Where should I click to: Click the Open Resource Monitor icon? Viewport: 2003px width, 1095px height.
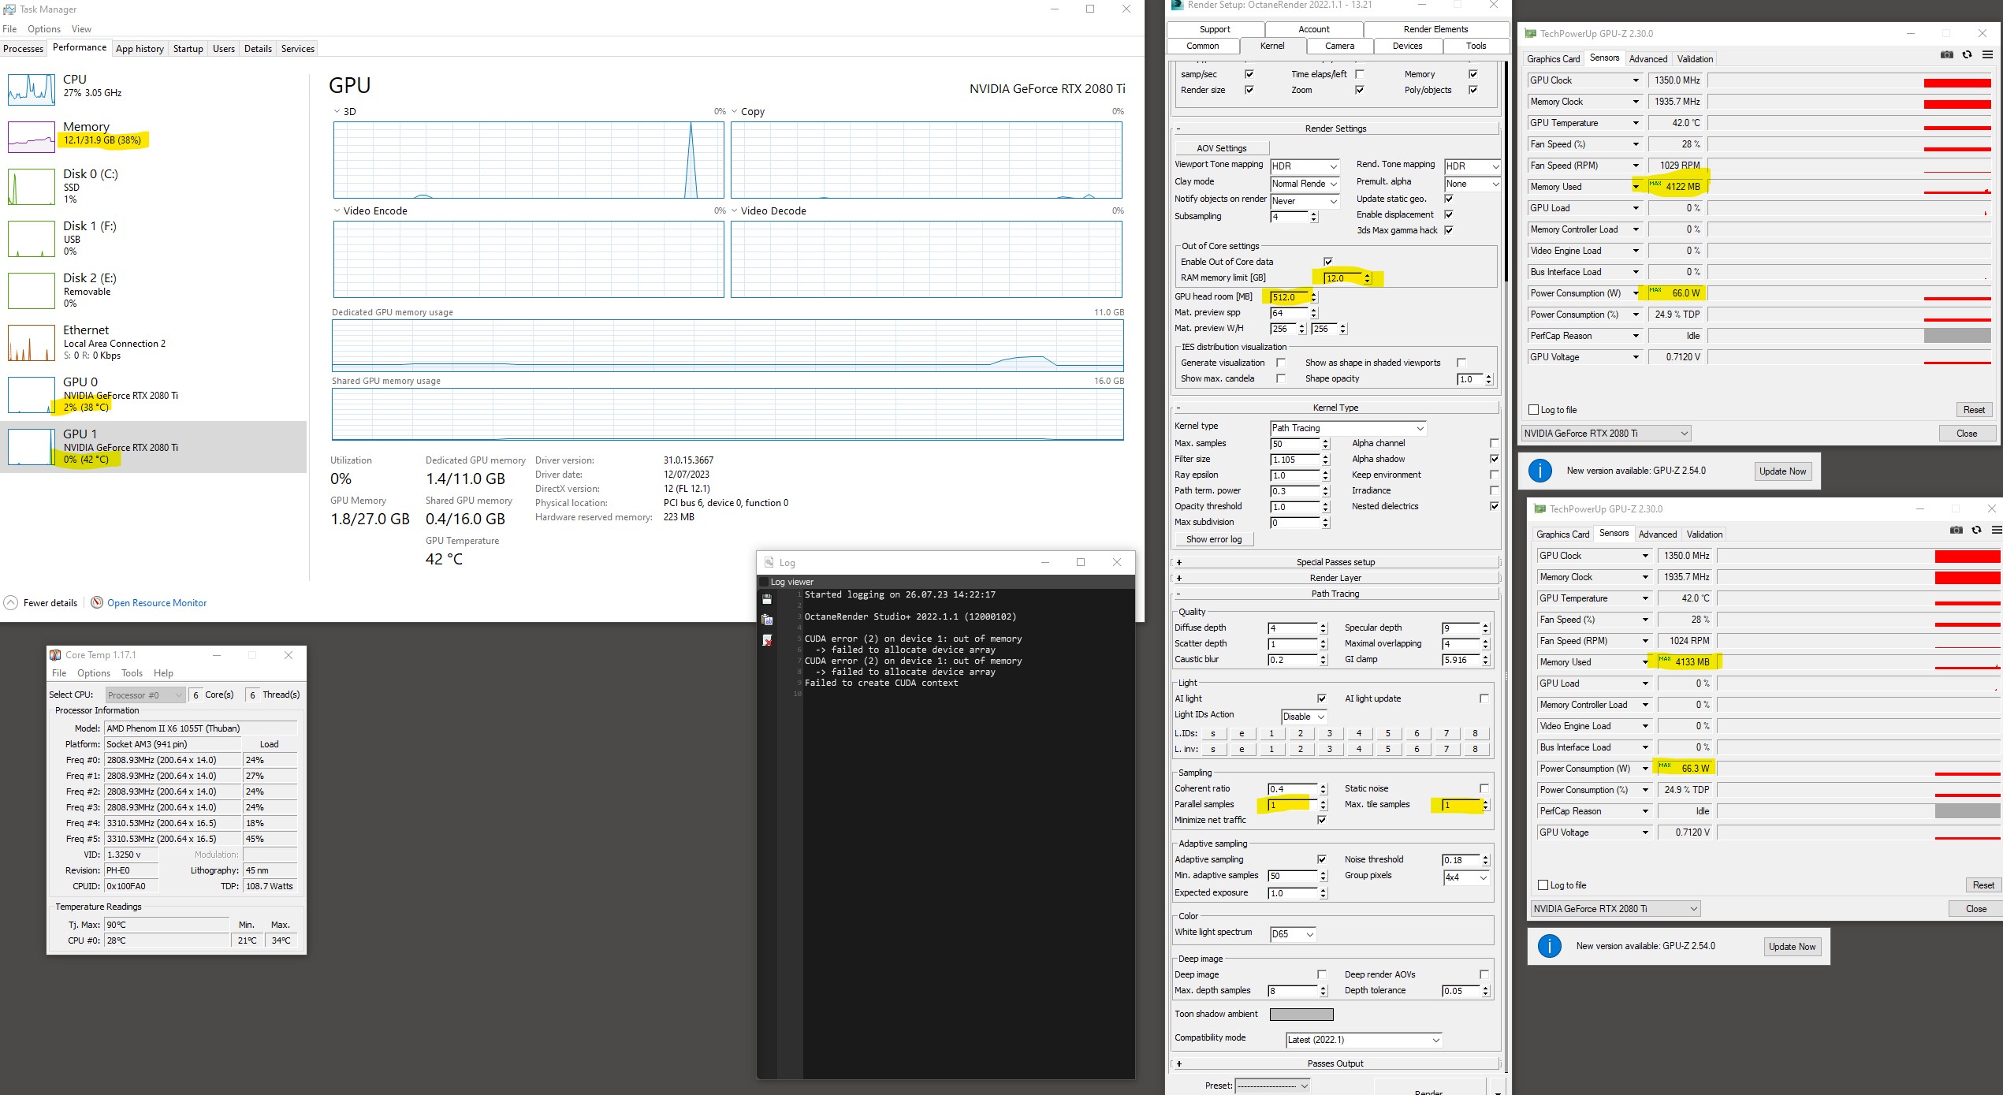[97, 602]
